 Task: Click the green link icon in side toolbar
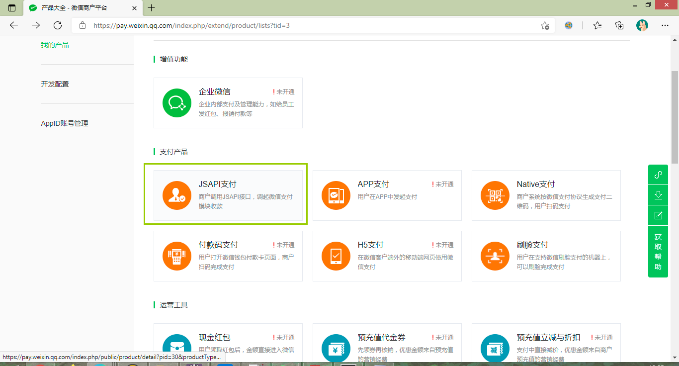click(658, 175)
